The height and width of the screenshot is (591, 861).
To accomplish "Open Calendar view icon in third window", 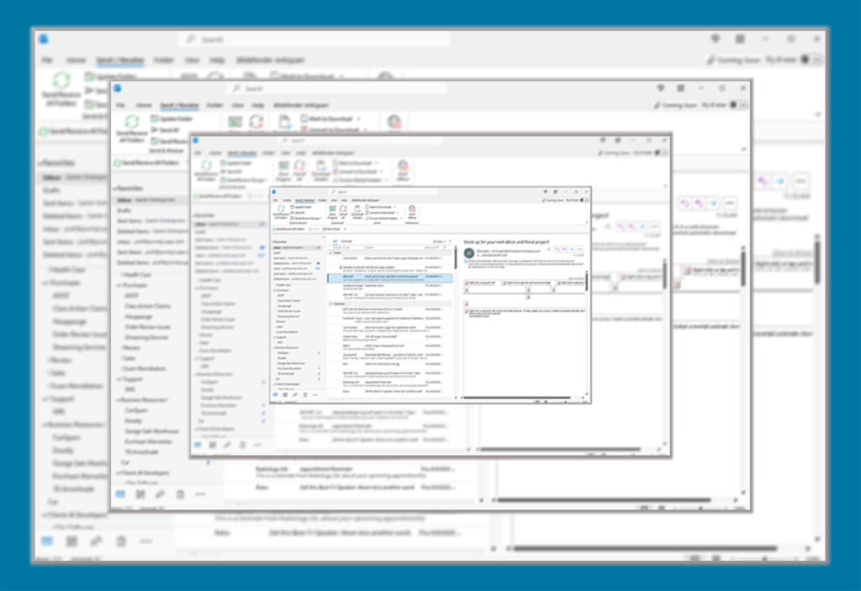I will 213,445.
